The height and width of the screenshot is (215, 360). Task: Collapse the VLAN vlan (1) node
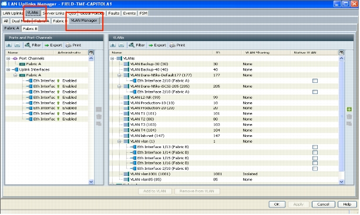[x=119, y=142]
